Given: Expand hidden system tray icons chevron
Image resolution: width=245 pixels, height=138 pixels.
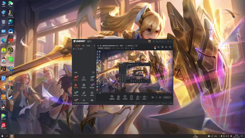Looking at the screenshot, I should [219, 136].
